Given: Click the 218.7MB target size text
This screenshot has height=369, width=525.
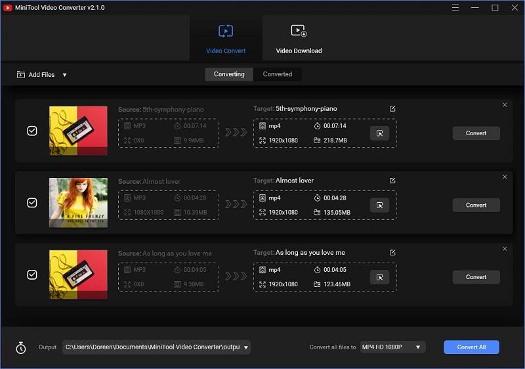Looking at the screenshot, I should tap(335, 141).
